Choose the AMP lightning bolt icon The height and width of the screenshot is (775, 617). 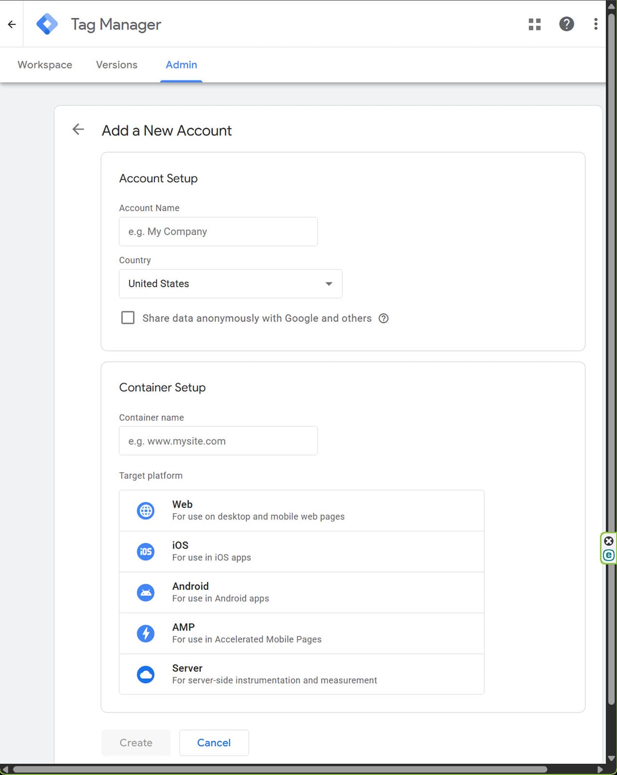146,633
